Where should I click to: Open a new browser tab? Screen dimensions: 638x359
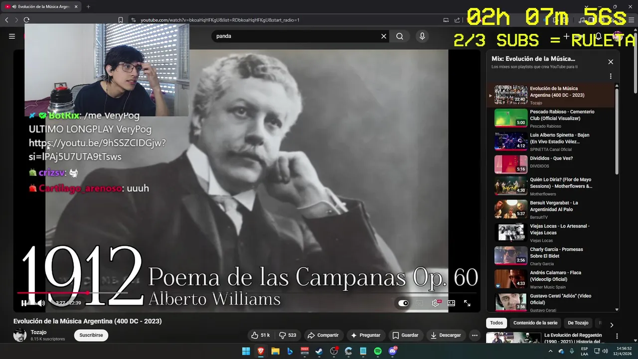pyautogui.click(x=88, y=6)
